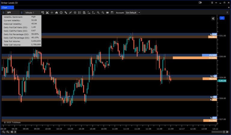Collapse panel with double chevron button
The height and width of the screenshot is (135, 231).
pyautogui.click(x=213, y=18)
